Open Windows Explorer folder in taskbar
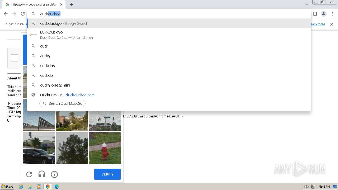This screenshot has height=190, width=338. coord(30,187)
